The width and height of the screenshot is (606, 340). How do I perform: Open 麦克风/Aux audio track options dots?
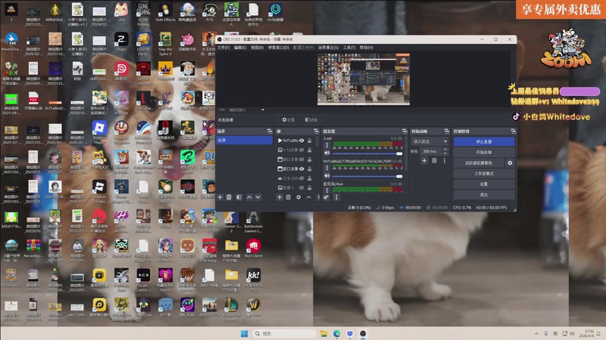click(x=327, y=190)
